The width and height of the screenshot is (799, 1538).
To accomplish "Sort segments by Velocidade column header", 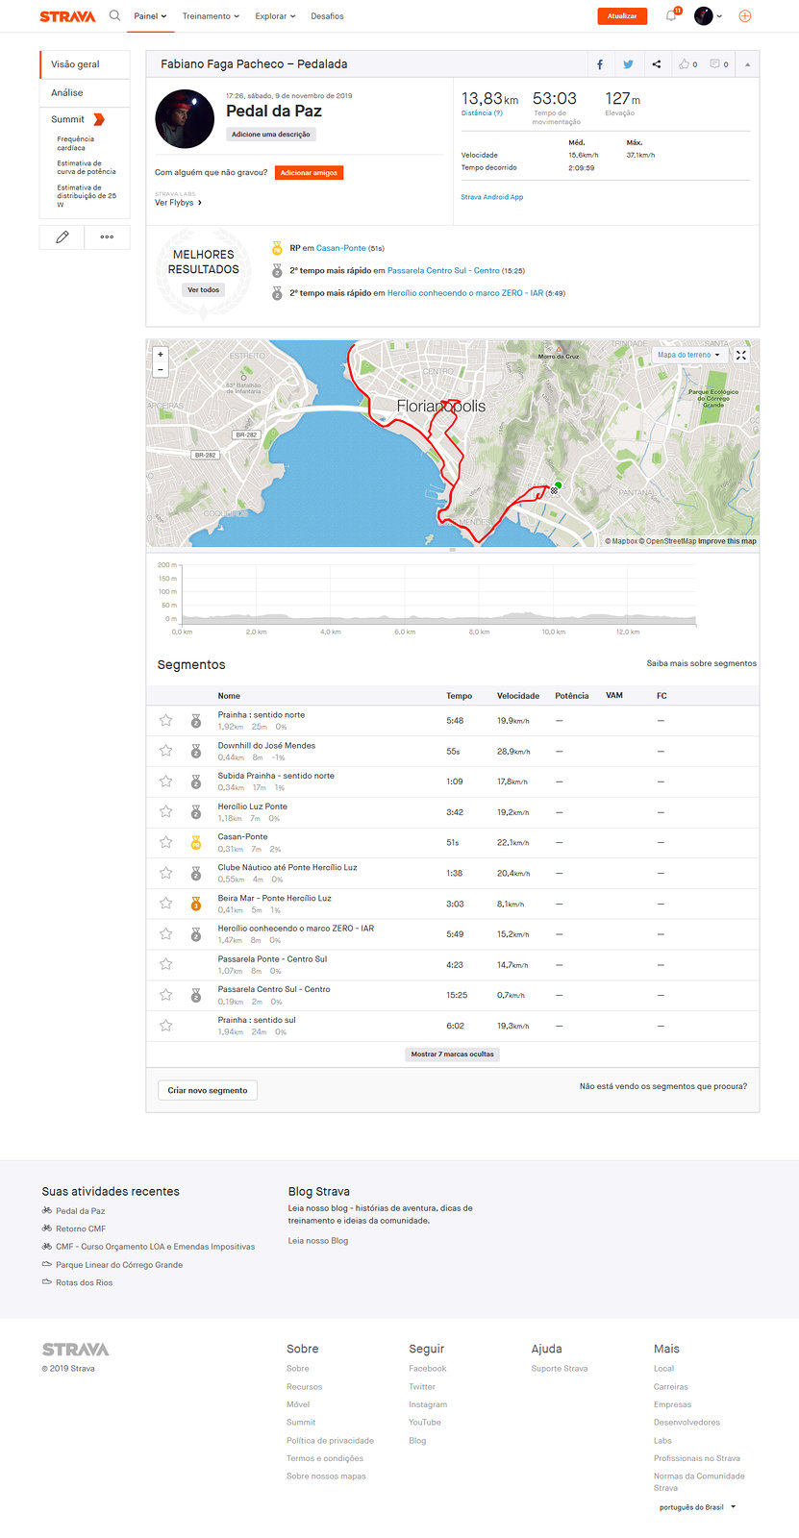I will tap(518, 695).
